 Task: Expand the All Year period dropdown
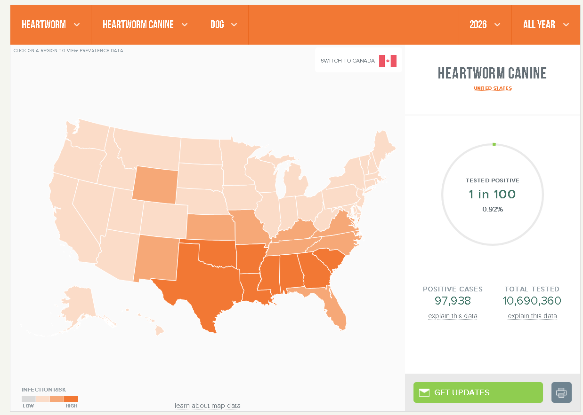click(546, 24)
